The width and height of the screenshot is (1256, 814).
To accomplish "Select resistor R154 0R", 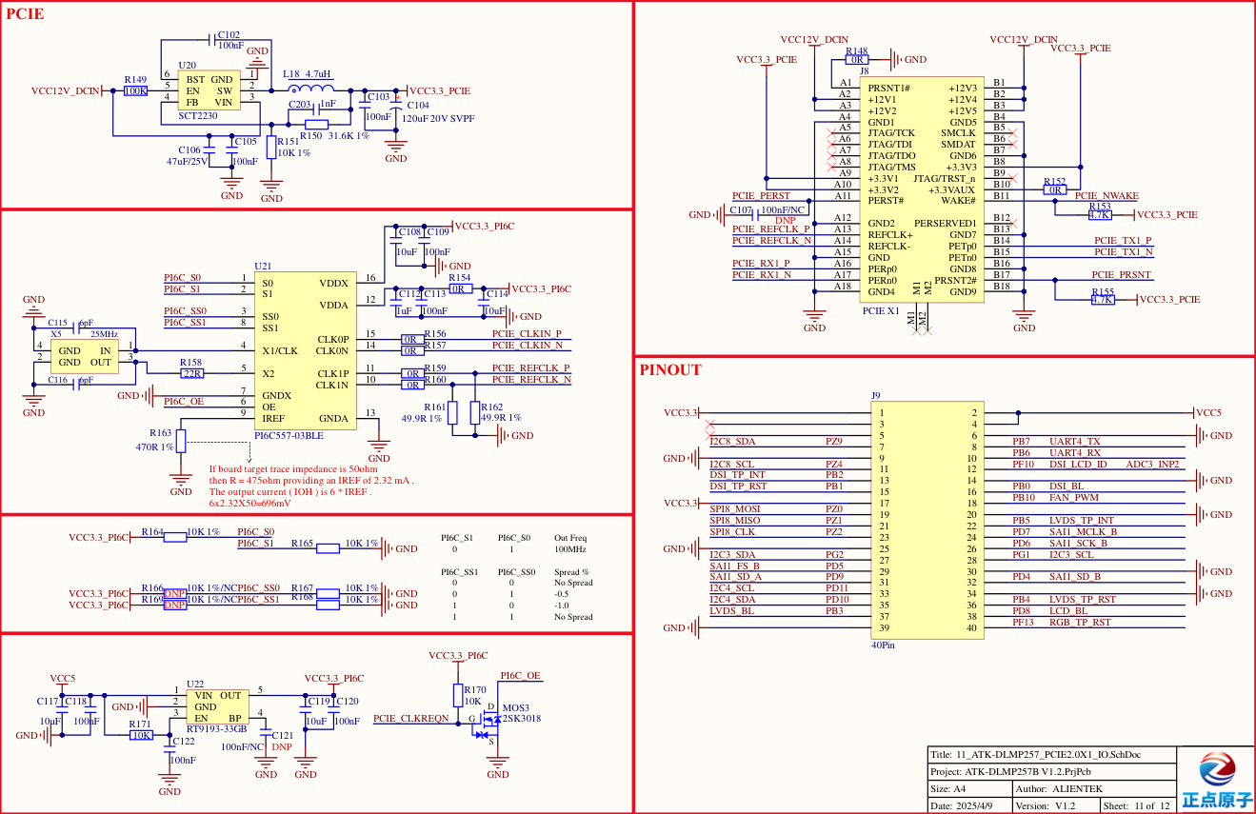I will coord(461,288).
